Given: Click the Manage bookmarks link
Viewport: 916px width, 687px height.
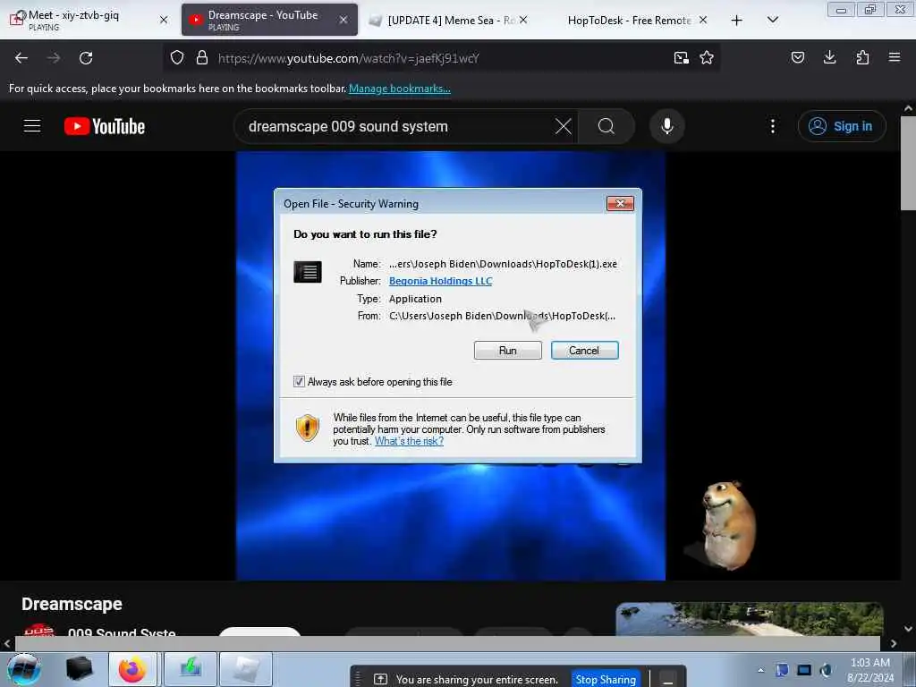Looking at the screenshot, I should coord(400,89).
